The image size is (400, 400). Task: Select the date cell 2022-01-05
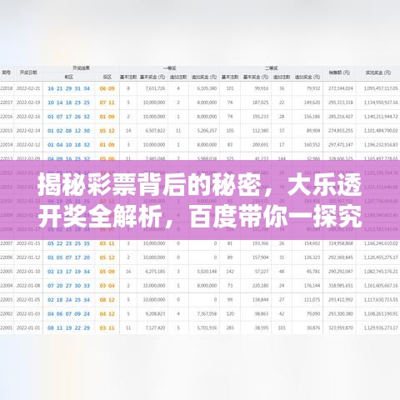[28, 300]
